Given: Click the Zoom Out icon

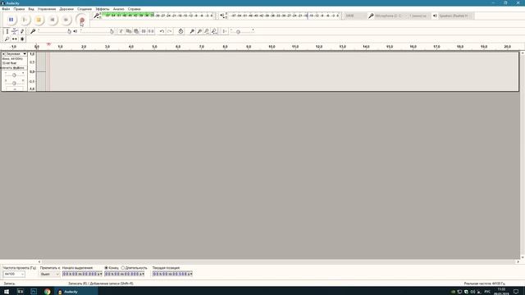Looking at the screenshot, I should click(199, 31).
